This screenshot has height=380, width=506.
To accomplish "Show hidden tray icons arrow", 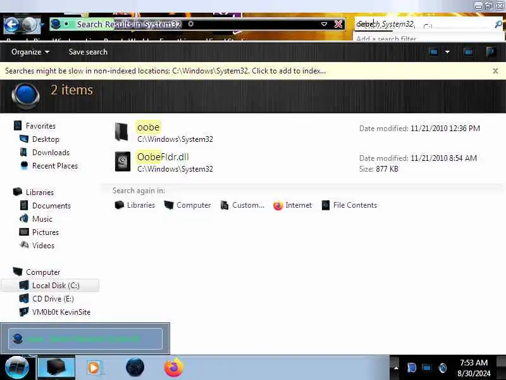I will [397, 368].
